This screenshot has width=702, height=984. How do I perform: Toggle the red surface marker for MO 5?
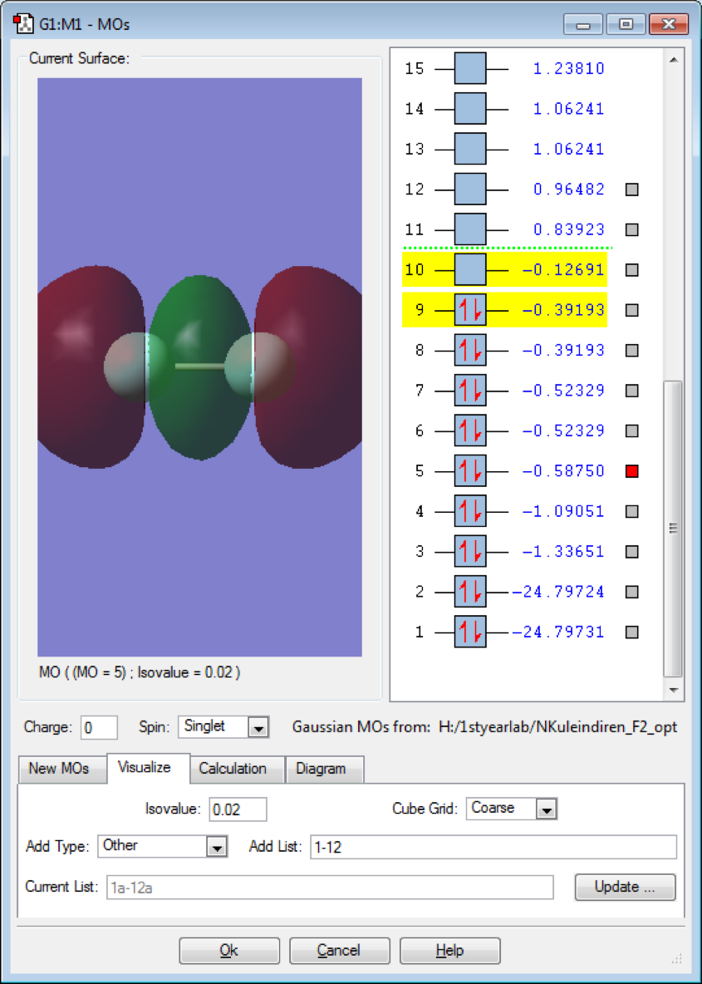click(632, 471)
